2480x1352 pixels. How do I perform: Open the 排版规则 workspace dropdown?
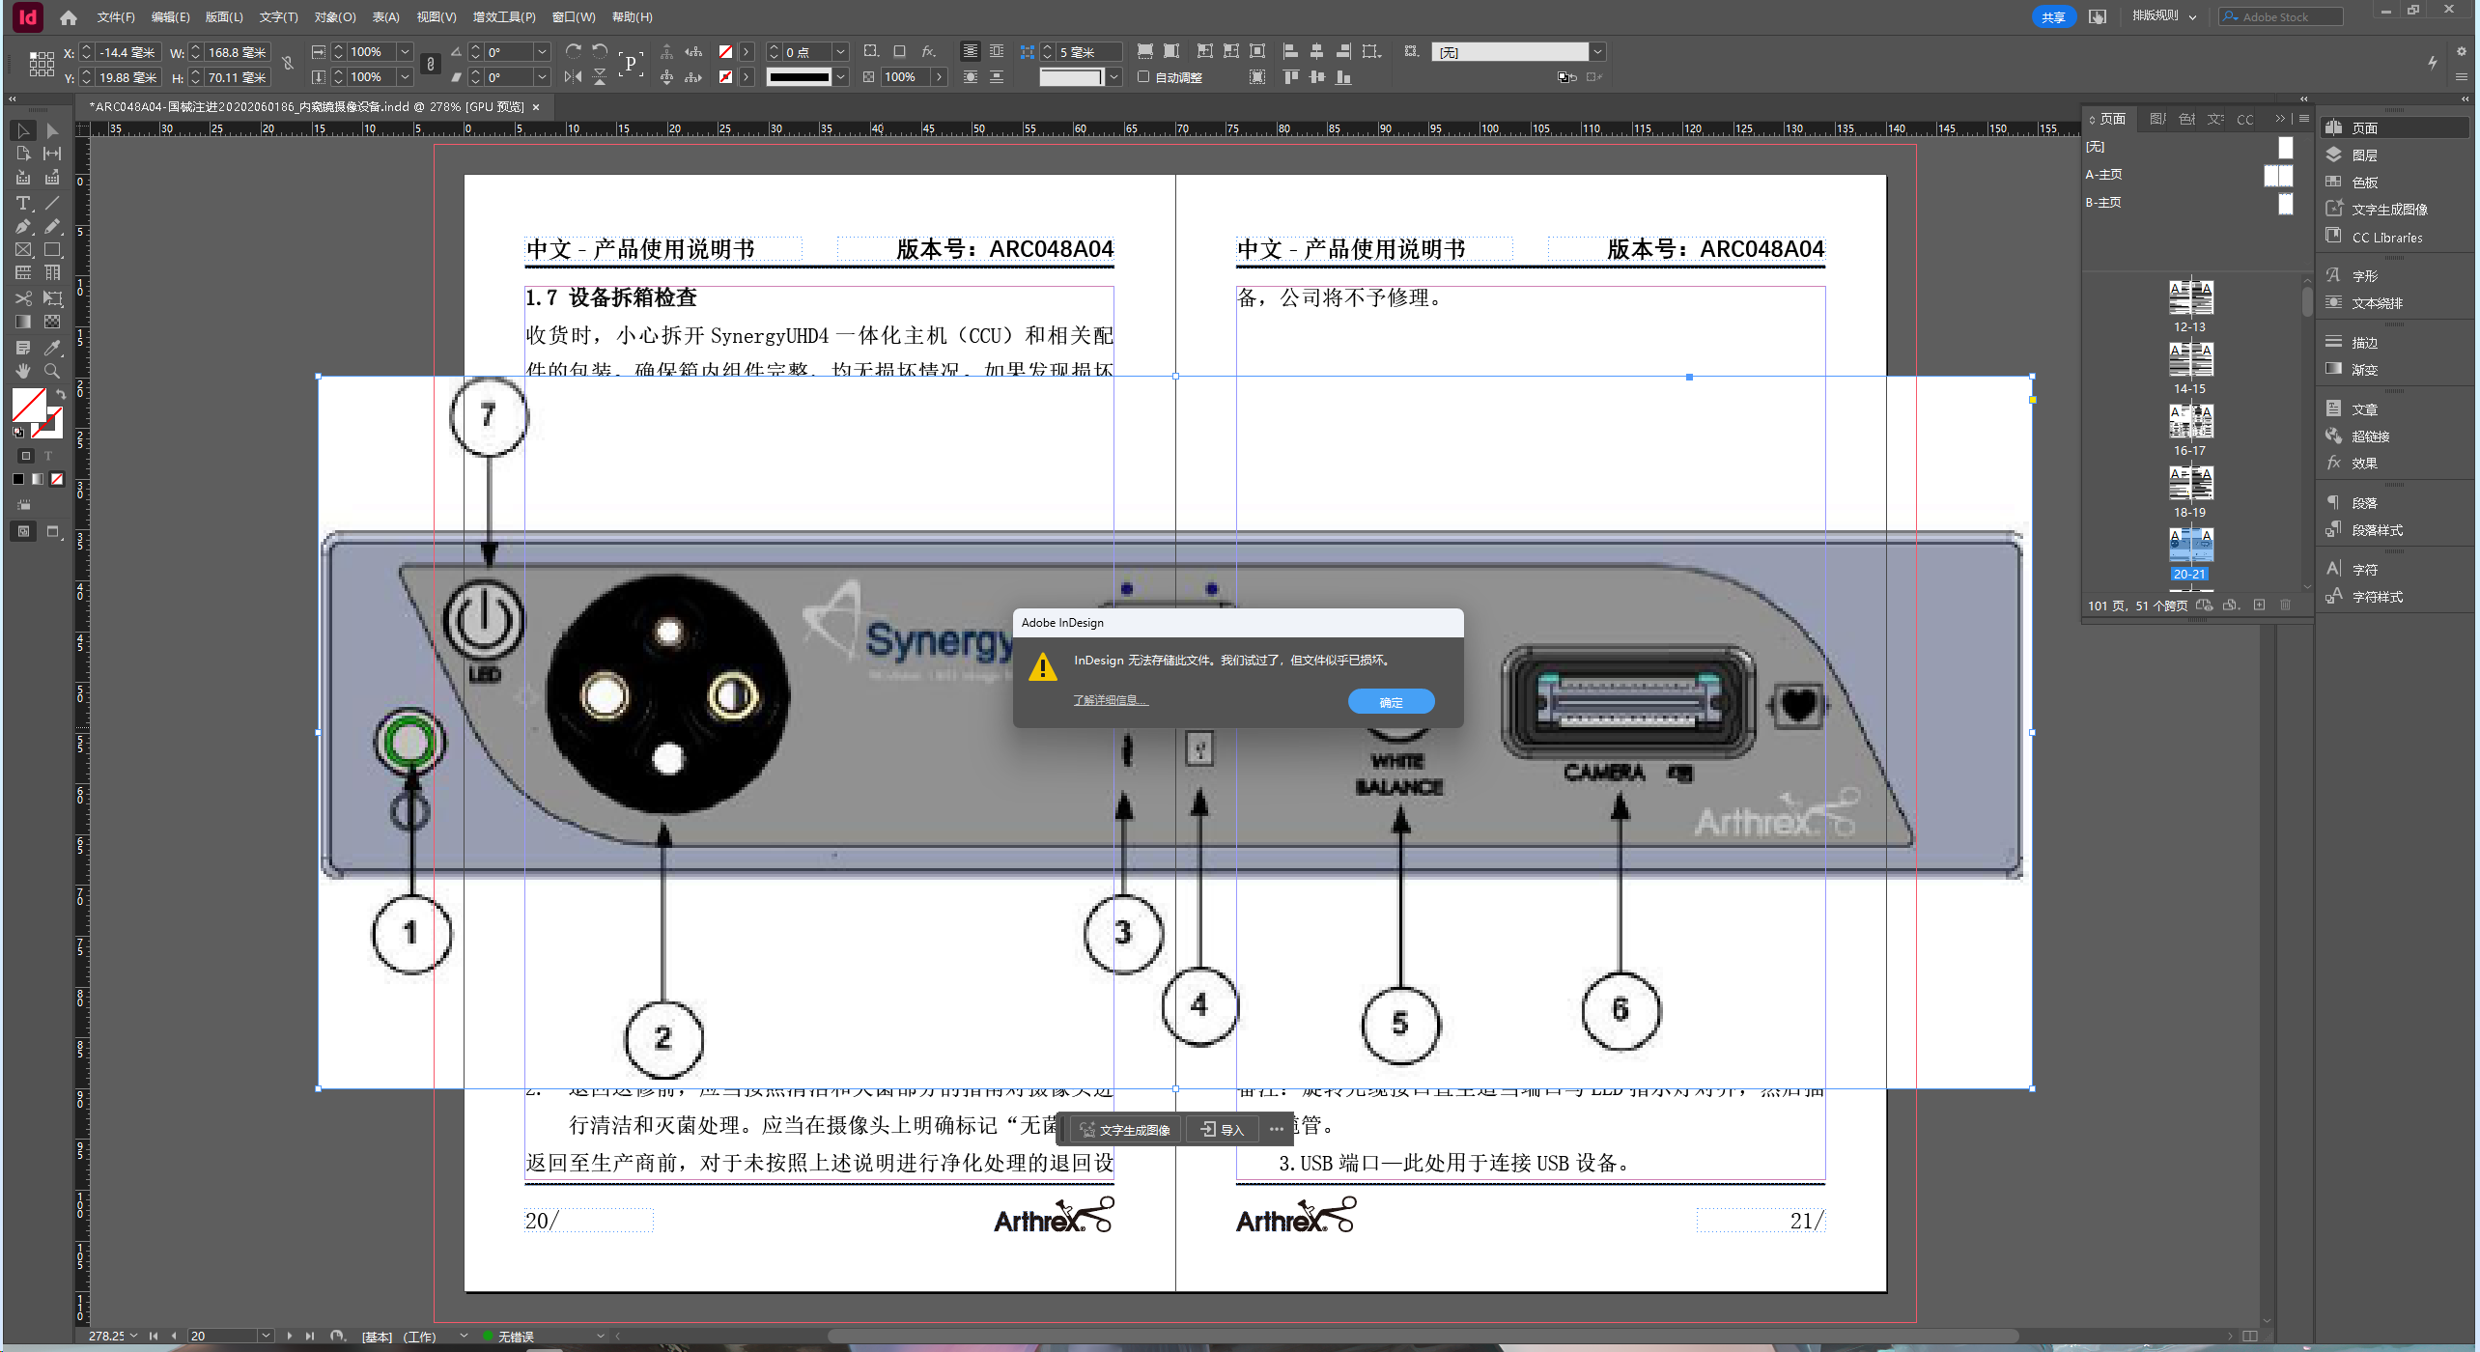pos(2164,16)
